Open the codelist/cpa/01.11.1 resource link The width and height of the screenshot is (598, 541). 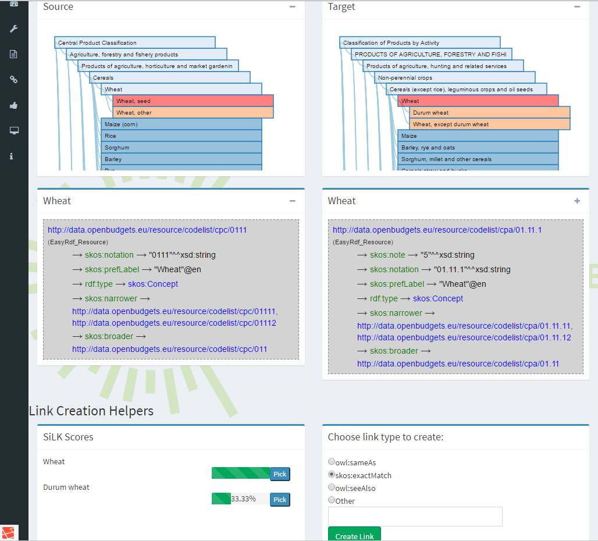pyautogui.click(x=437, y=230)
